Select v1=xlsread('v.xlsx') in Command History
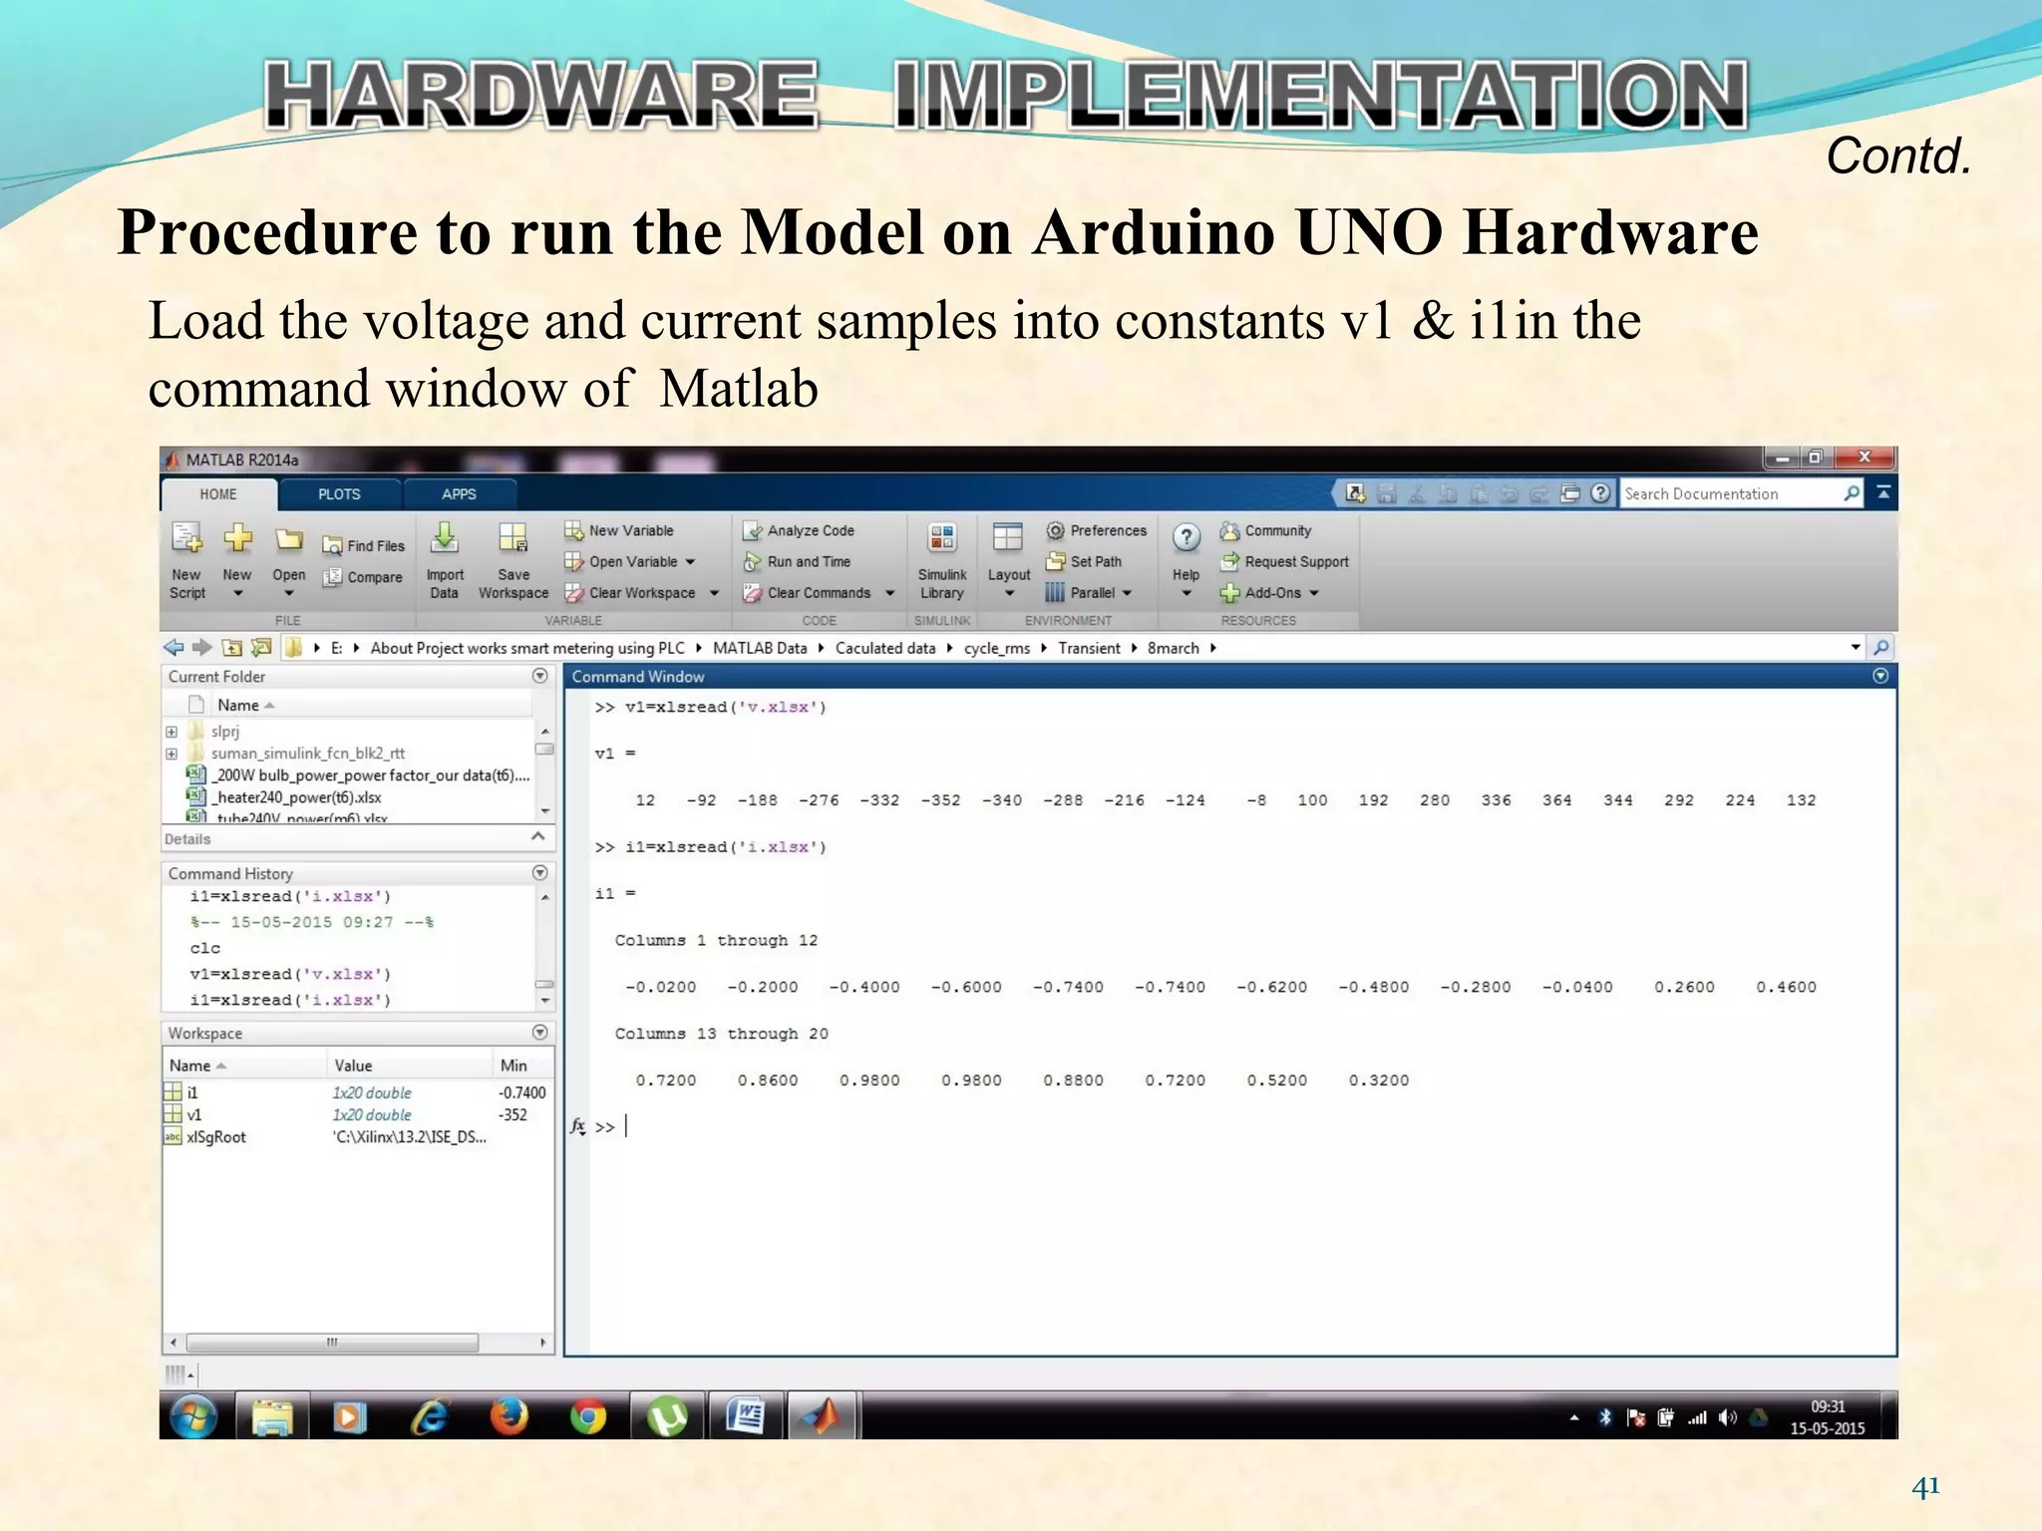2042x1531 pixels. point(290,974)
